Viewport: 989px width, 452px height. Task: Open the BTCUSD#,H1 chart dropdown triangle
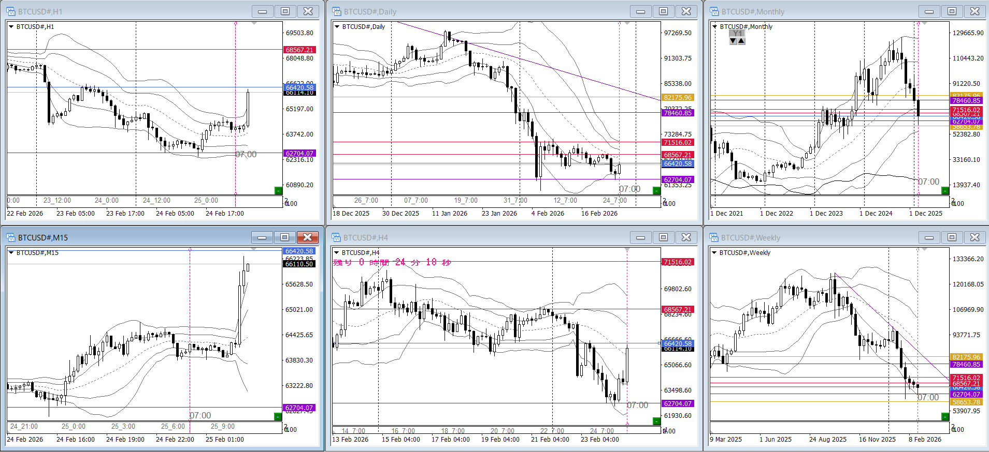tap(11, 27)
